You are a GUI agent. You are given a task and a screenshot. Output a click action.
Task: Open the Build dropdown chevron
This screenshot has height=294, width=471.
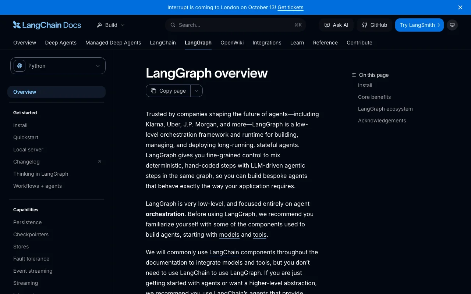(123, 25)
